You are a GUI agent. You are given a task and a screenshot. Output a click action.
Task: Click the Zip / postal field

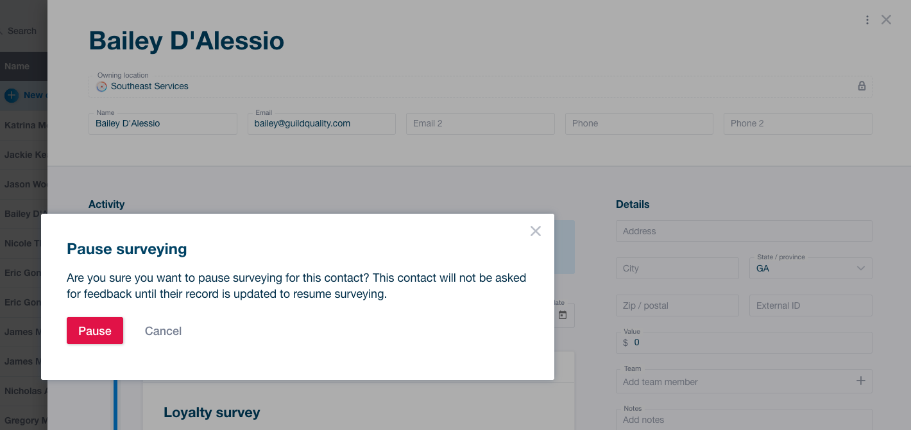click(677, 305)
